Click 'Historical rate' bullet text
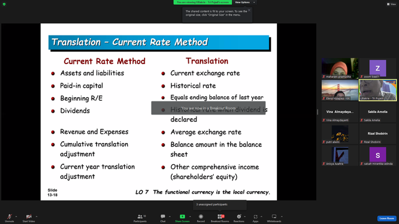 click(193, 86)
